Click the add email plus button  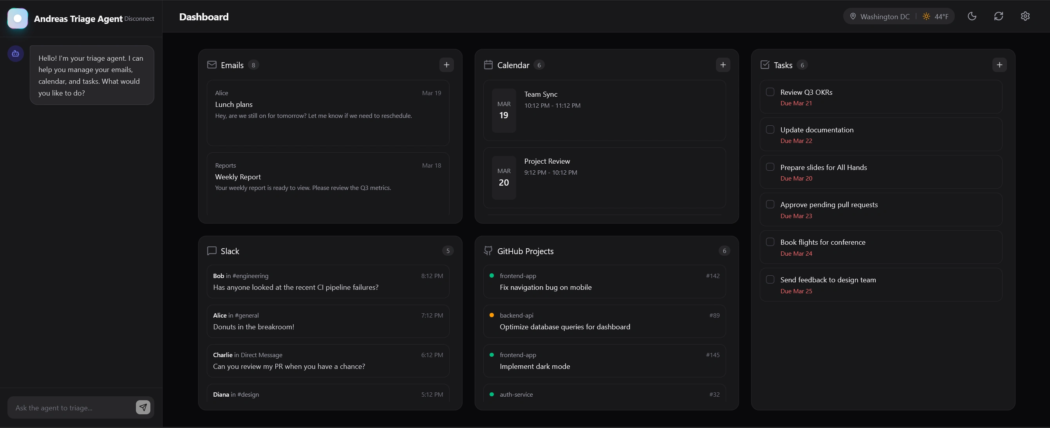[x=446, y=65]
